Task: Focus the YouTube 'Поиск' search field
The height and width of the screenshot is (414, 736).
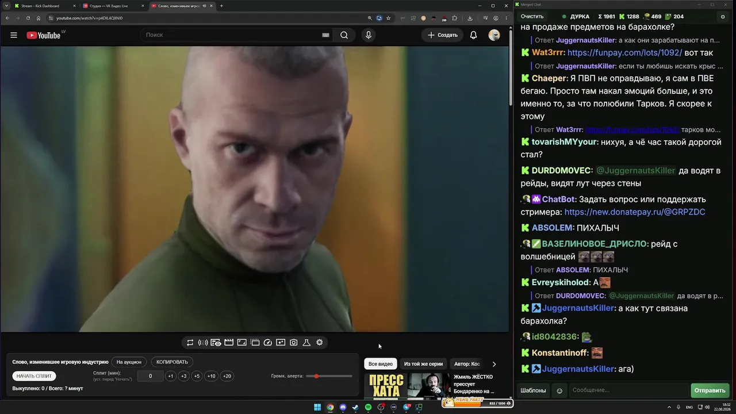Action: coord(230,35)
